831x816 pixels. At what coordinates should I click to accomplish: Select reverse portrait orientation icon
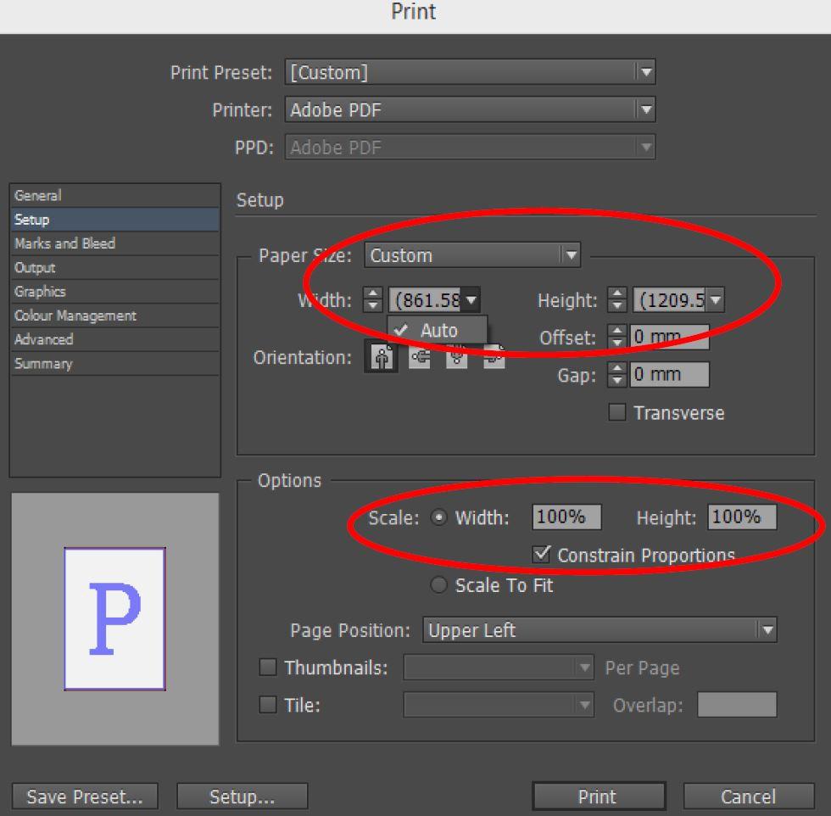[x=456, y=357]
